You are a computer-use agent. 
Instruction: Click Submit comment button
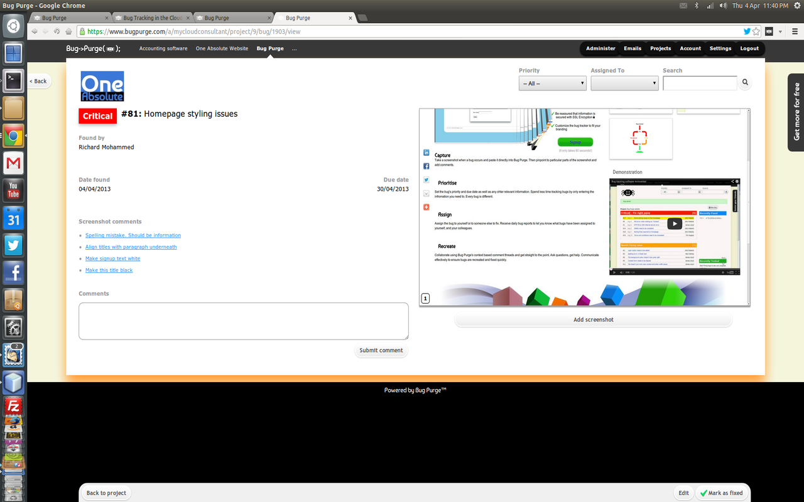pyautogui.click(x=381, y=351)
